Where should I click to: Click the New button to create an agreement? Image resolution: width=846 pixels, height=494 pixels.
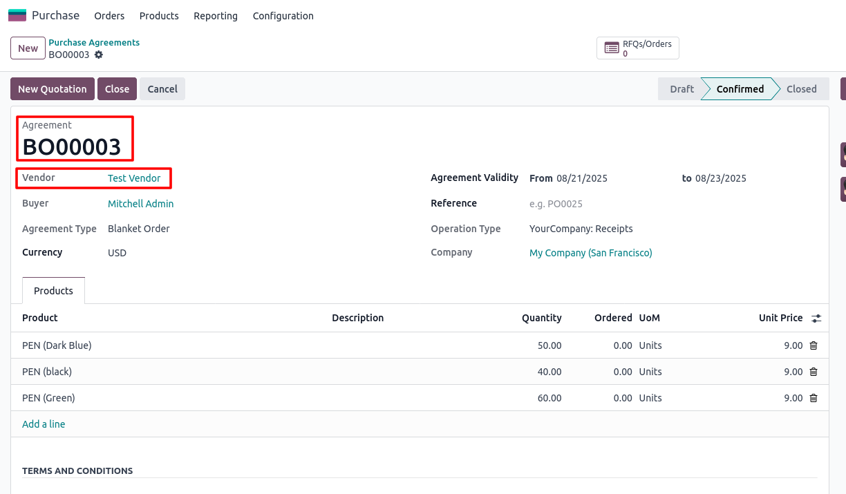point(28,48)
